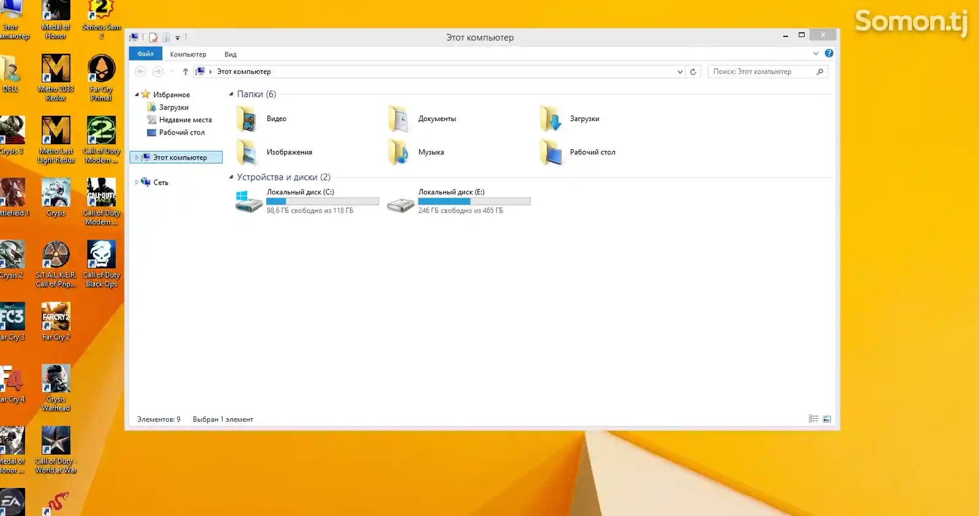Viewport: 979px width, 516px height.
Task: Select Сеть in the navigation pane
Action: pyautogui.click(x=160, y=182)
